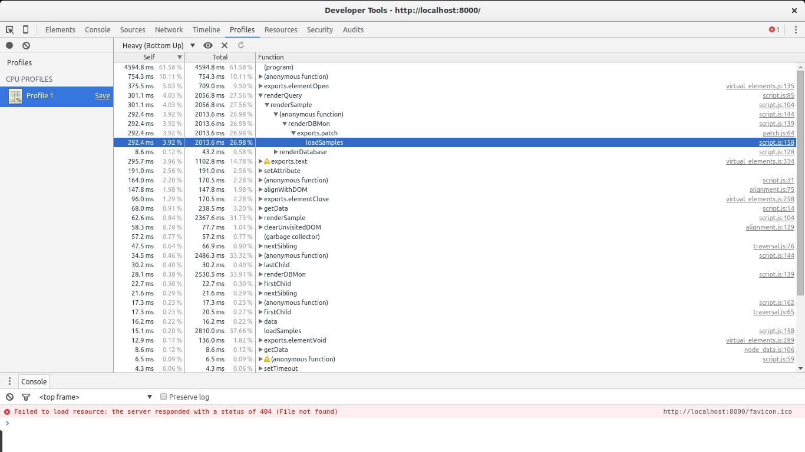This screenshot has width=805, height=452.
Task: Open the console drawer three-dot menu
Action: tap(9, 381)
